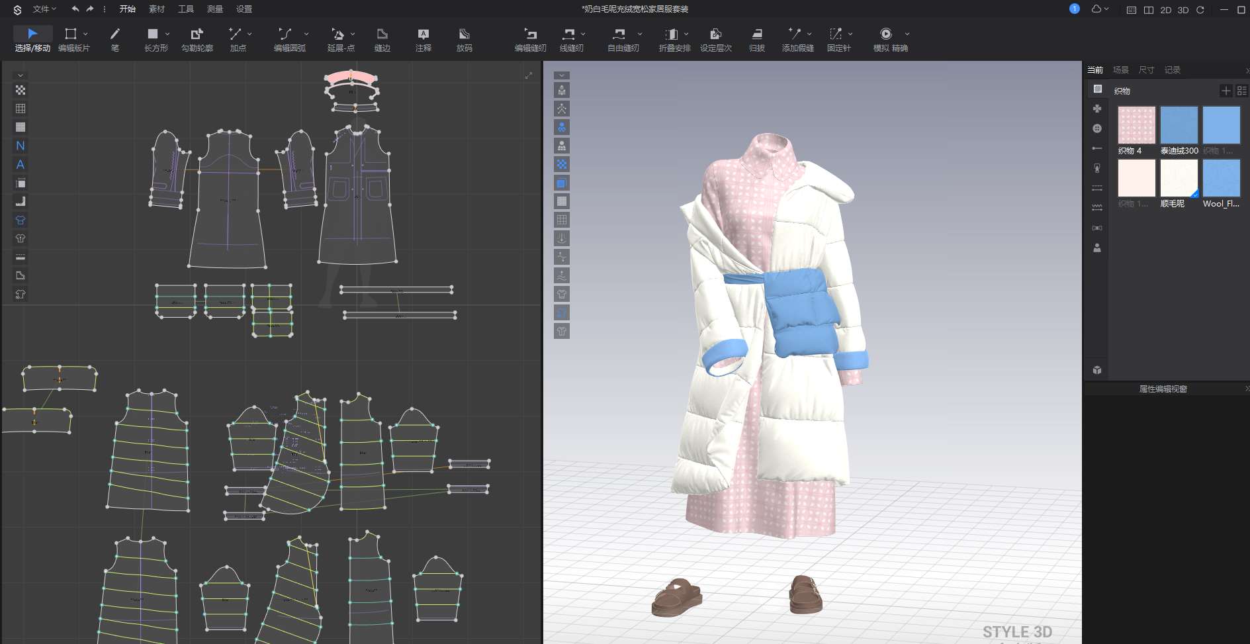
Task: Open the buttons category in material sidebar
Action: pos(1097,128)
